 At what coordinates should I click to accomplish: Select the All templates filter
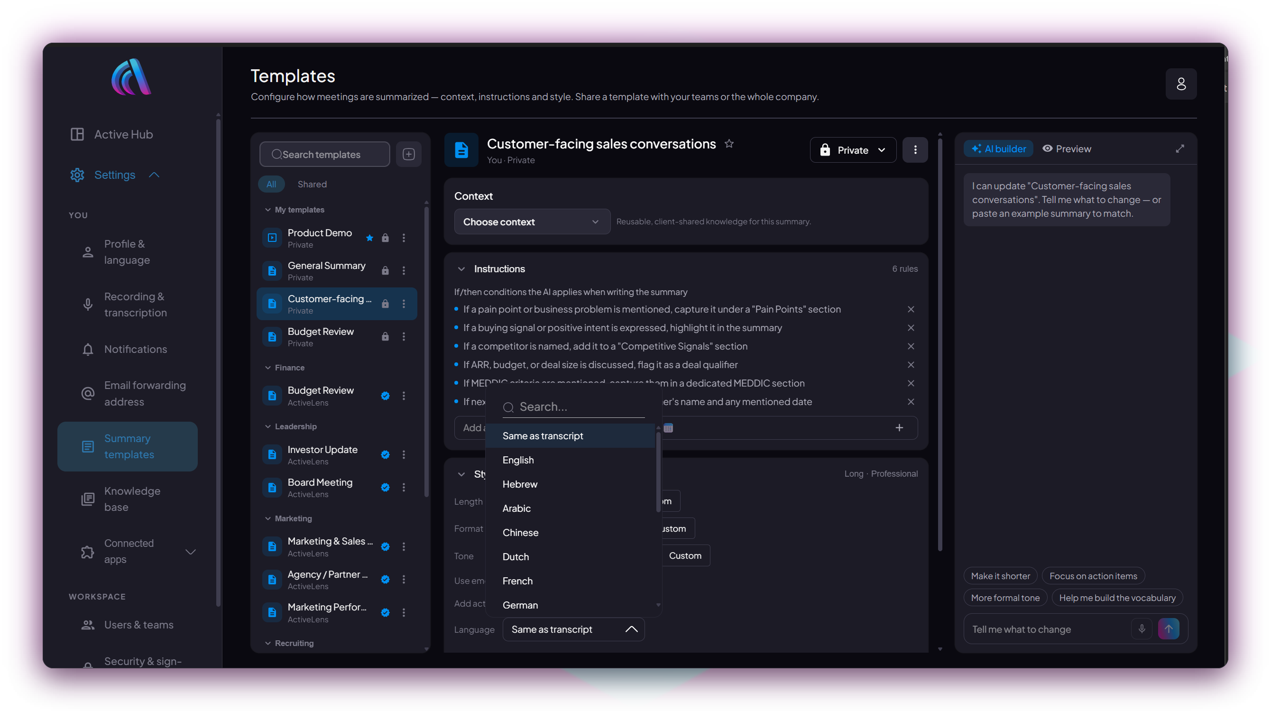pyautogui.click(x=271, y=184)
